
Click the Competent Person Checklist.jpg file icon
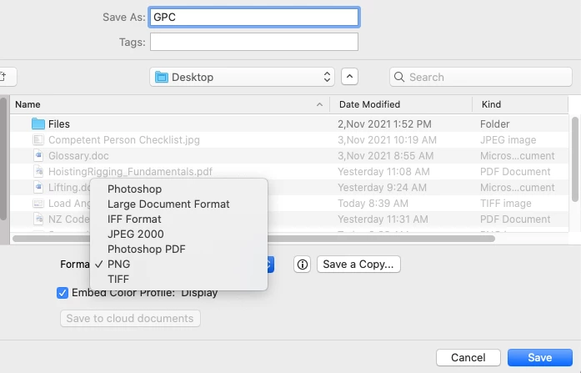pyautogui.click(x=38, y=140)
